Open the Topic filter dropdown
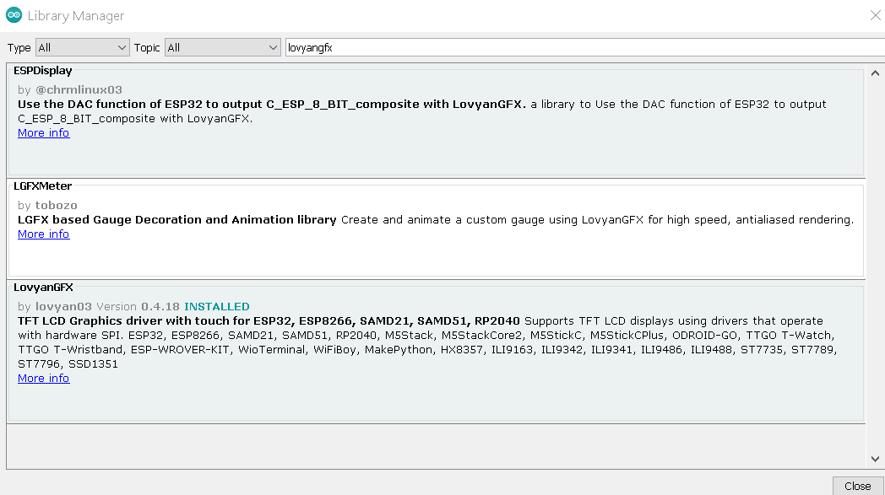The image size is (885, 495). tap(220, 47)
